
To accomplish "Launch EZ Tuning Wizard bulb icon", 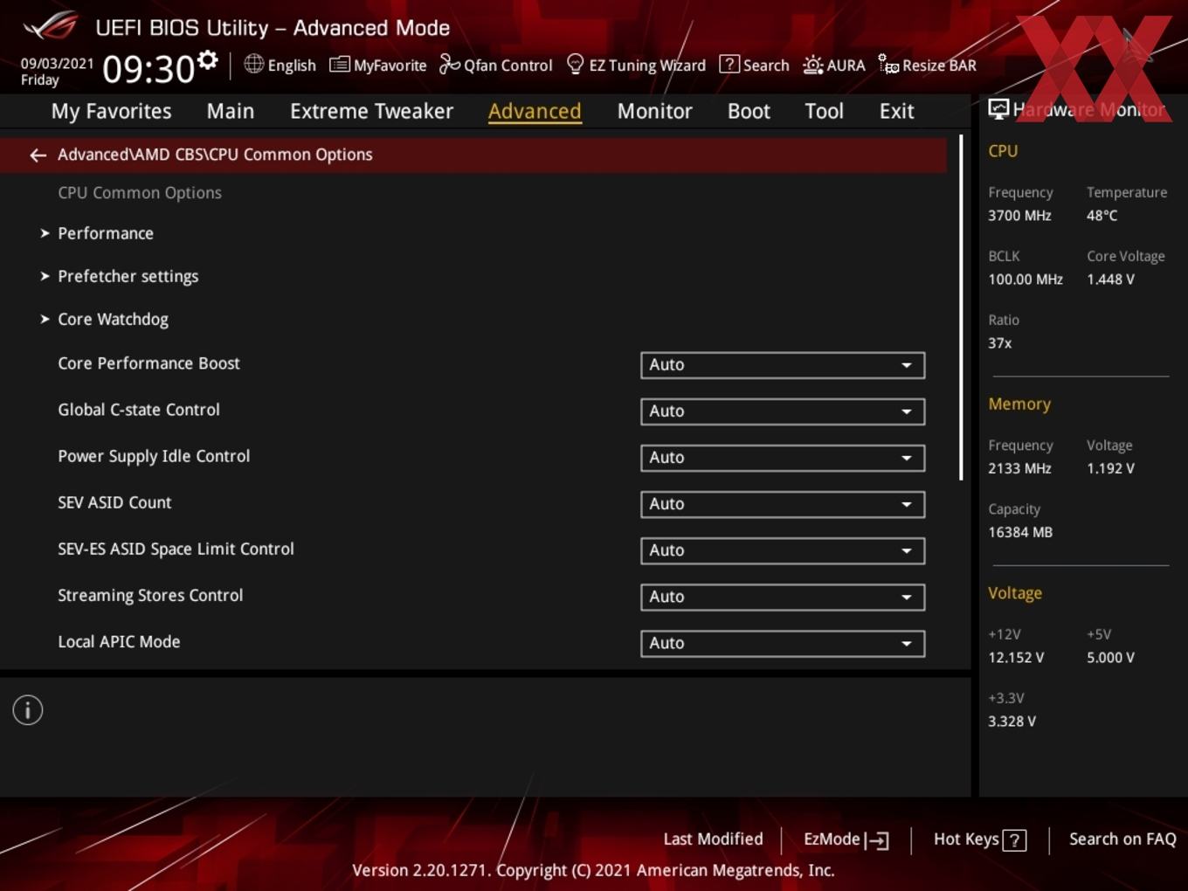I will [575, 64].
